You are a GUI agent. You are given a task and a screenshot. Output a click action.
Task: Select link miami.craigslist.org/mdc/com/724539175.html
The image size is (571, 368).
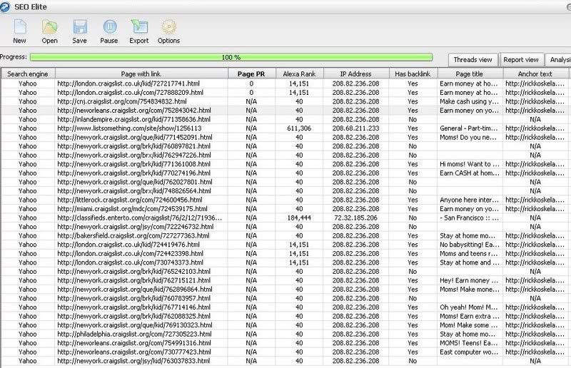coord(132,208)
